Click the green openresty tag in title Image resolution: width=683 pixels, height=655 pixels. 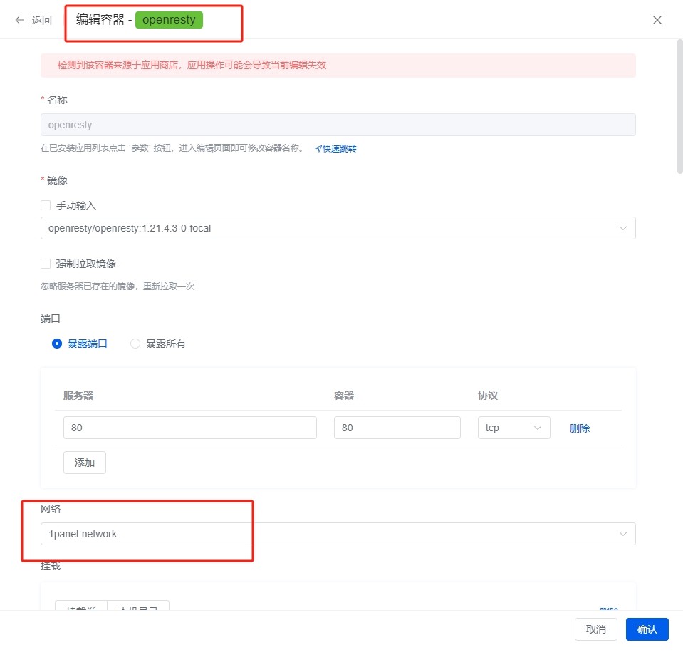click(x=169, y=20)
